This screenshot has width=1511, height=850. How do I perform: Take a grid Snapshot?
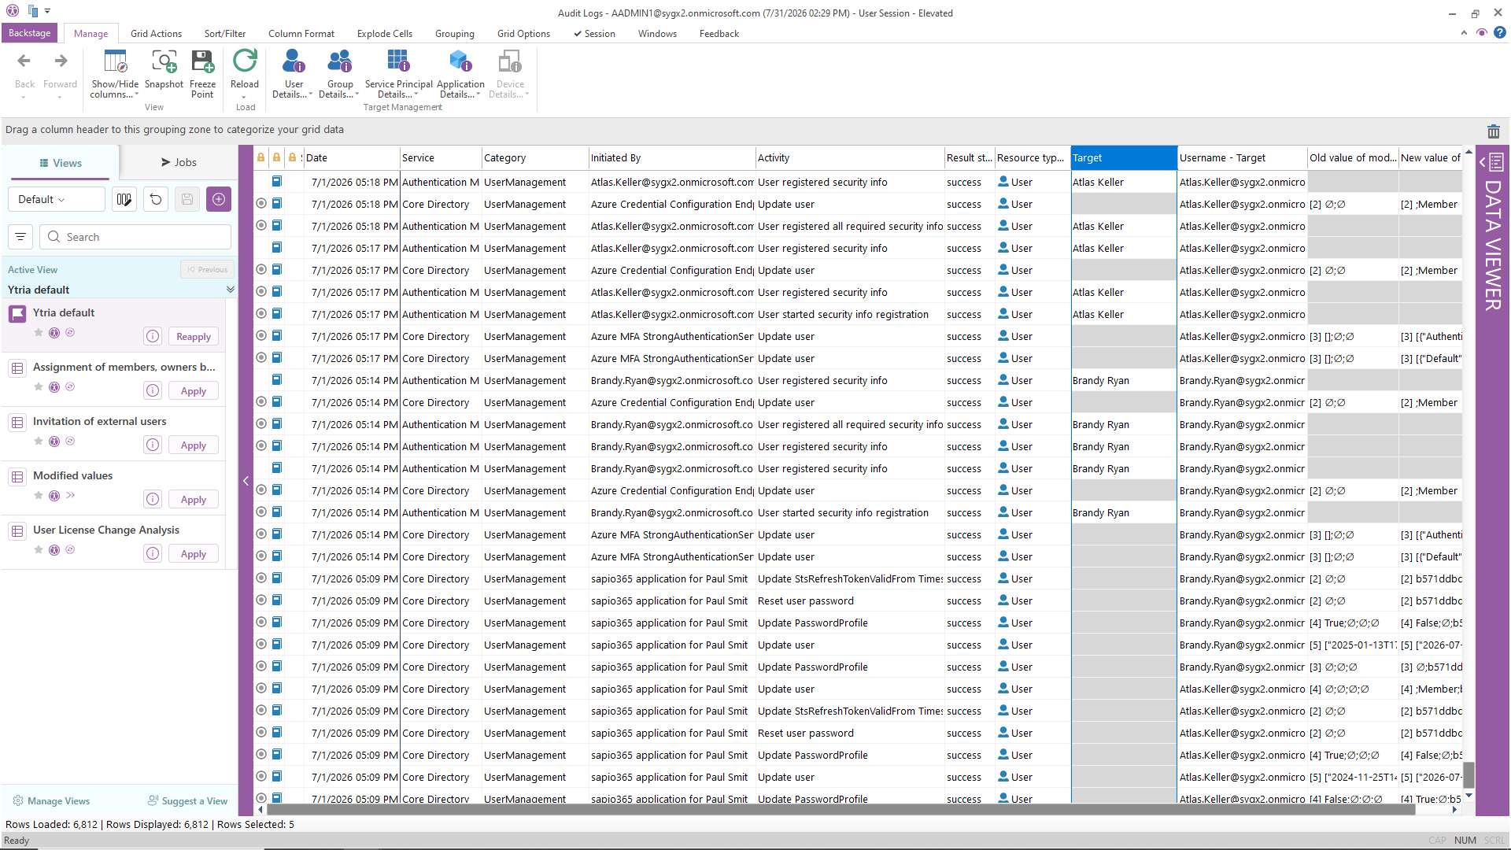pos(164,69)
